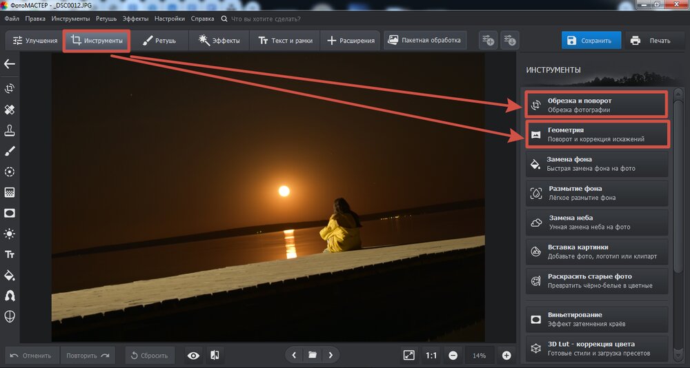Select the stamp tool in left sidebar

click(10, 130)
